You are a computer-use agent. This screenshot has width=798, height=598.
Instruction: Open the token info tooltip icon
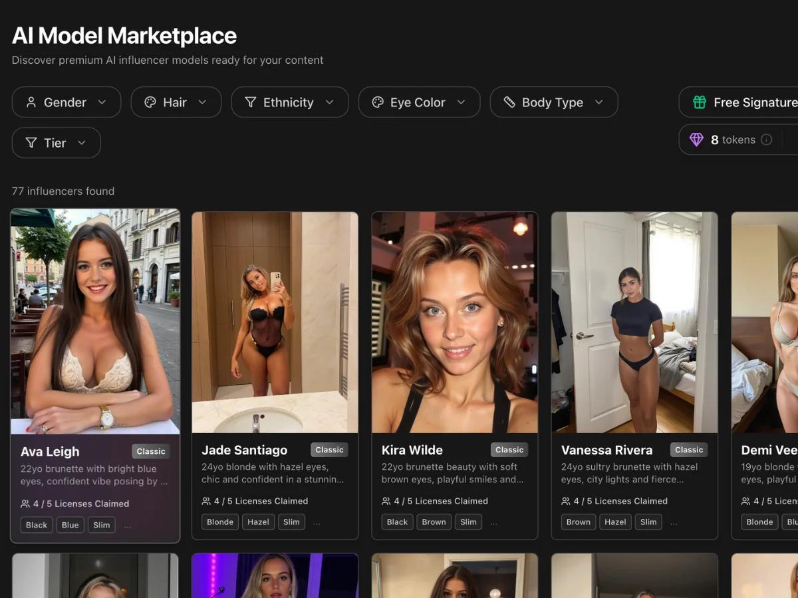(766, 140)
